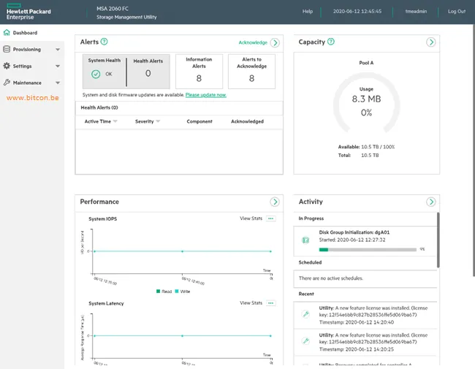
Task: Click the Log Out button
Action: pyautogui.click(x=456, y=12)
